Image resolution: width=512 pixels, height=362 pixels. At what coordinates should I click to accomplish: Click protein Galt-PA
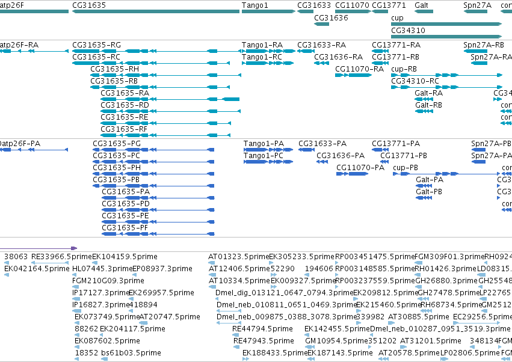424,186
